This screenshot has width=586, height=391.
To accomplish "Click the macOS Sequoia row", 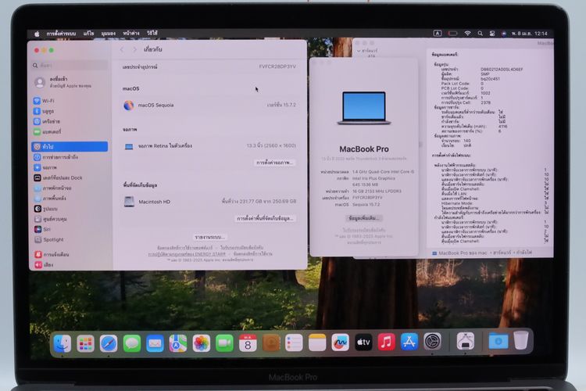I will coord(209,105).
